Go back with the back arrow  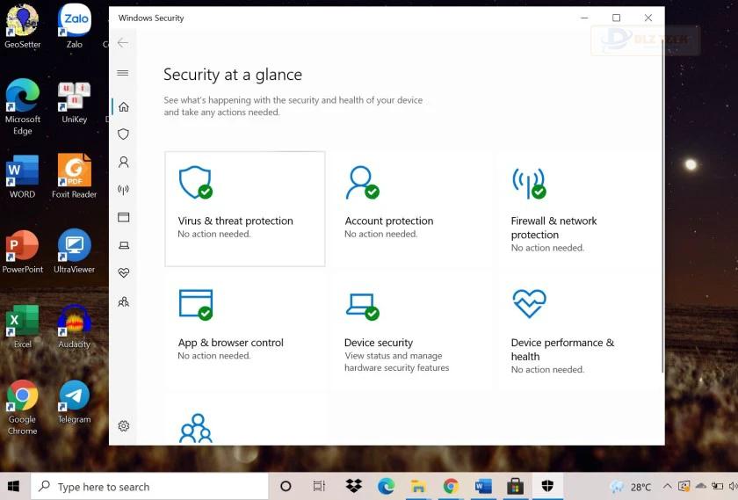click(x=123, y=43)
